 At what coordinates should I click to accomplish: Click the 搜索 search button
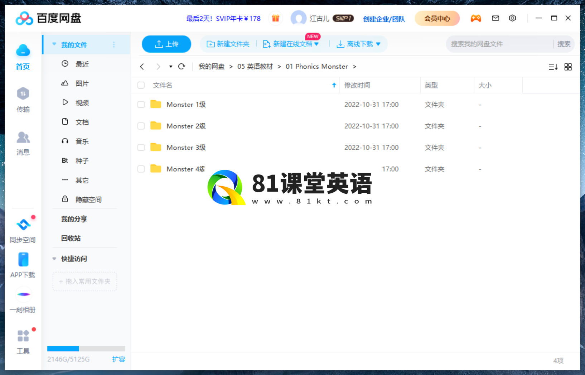click(x=564, y=44)
